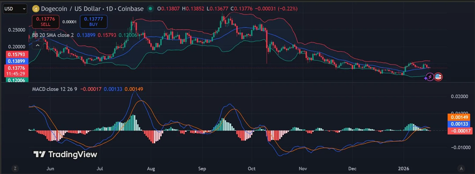The width and height of the screenshot is (475, 174).
Task: Click the Oct label on the time axis
Action: pos(252,169)
